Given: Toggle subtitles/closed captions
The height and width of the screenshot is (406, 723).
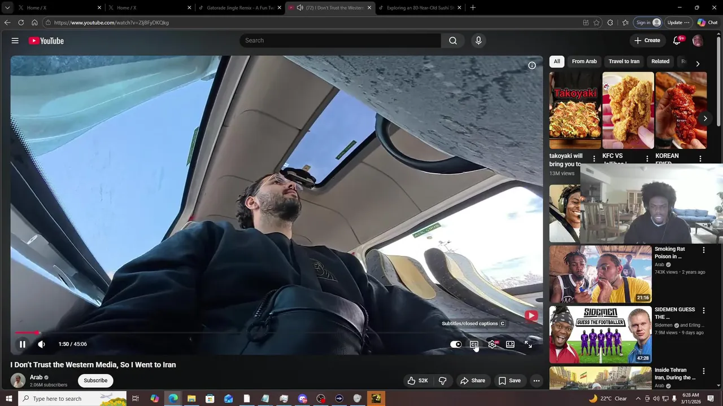Looking at the screenshot, I should click(474, 344).
